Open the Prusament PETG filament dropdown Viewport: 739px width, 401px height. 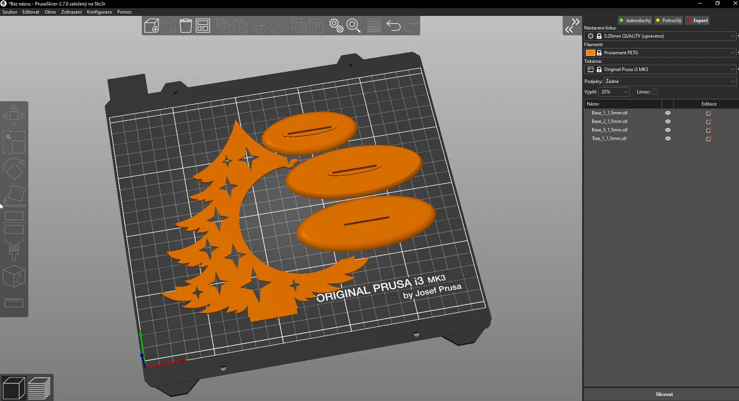660,53
